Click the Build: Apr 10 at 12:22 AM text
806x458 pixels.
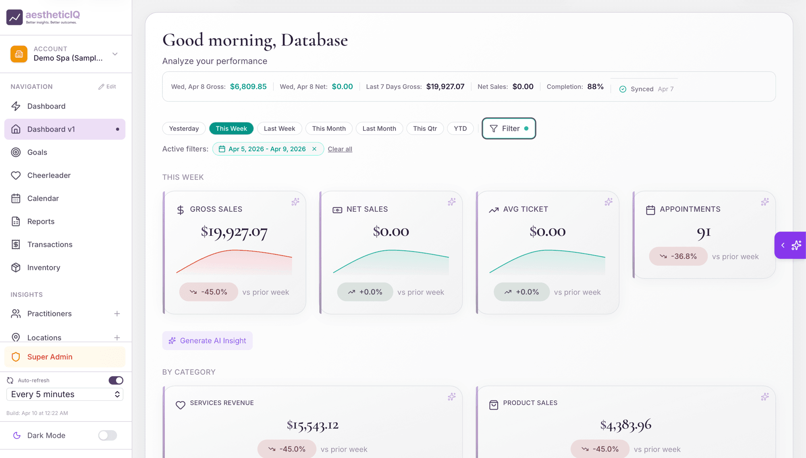37,413
